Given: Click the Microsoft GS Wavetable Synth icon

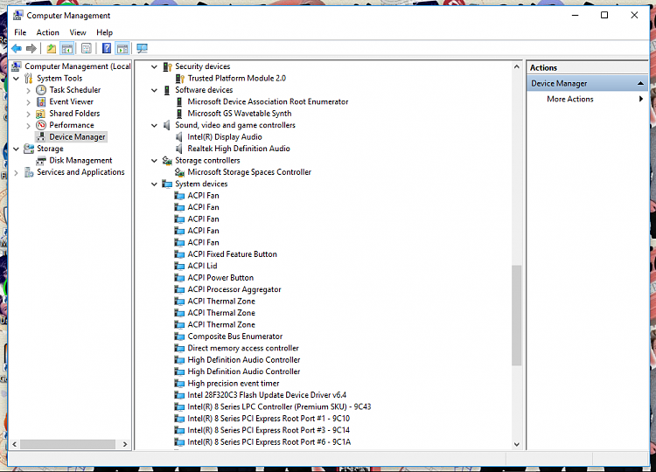Looking at the screenshot, I should (179, 114).
